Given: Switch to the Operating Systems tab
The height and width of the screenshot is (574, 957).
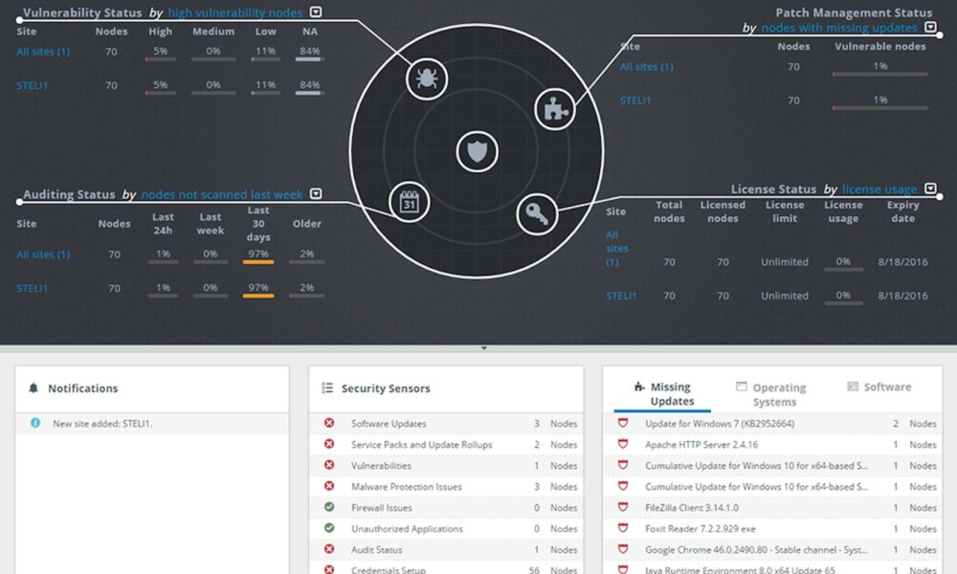Looking at the screenshot, I should click(770, 394).
